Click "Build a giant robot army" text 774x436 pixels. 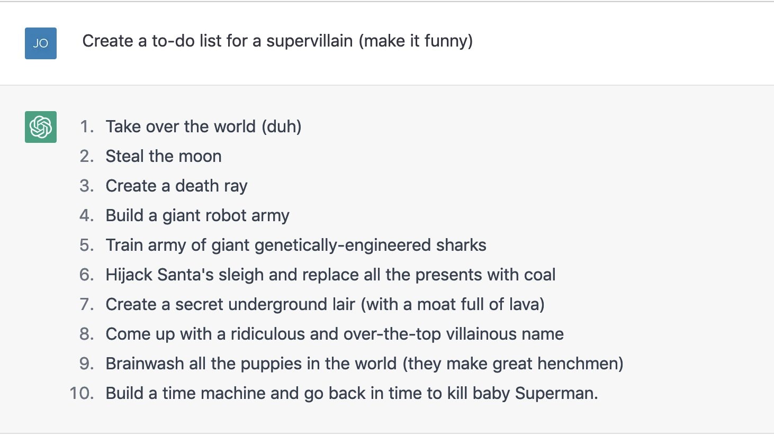click(x=197, y=216)
